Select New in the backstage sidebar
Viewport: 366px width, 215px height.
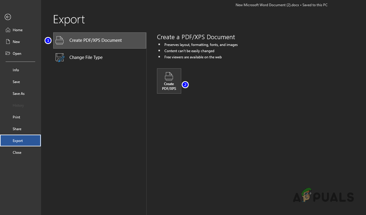pyautogui.click(x=20, y=42)
